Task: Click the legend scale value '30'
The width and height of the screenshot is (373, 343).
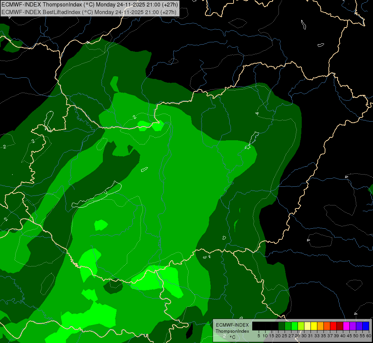Action: pos(304,336)
